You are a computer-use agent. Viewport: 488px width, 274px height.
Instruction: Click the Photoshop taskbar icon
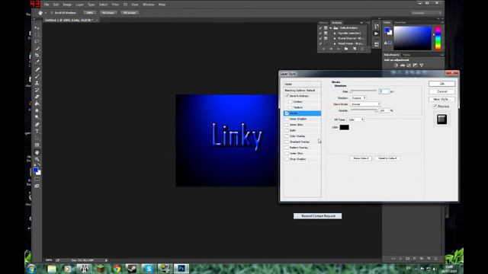181,269
